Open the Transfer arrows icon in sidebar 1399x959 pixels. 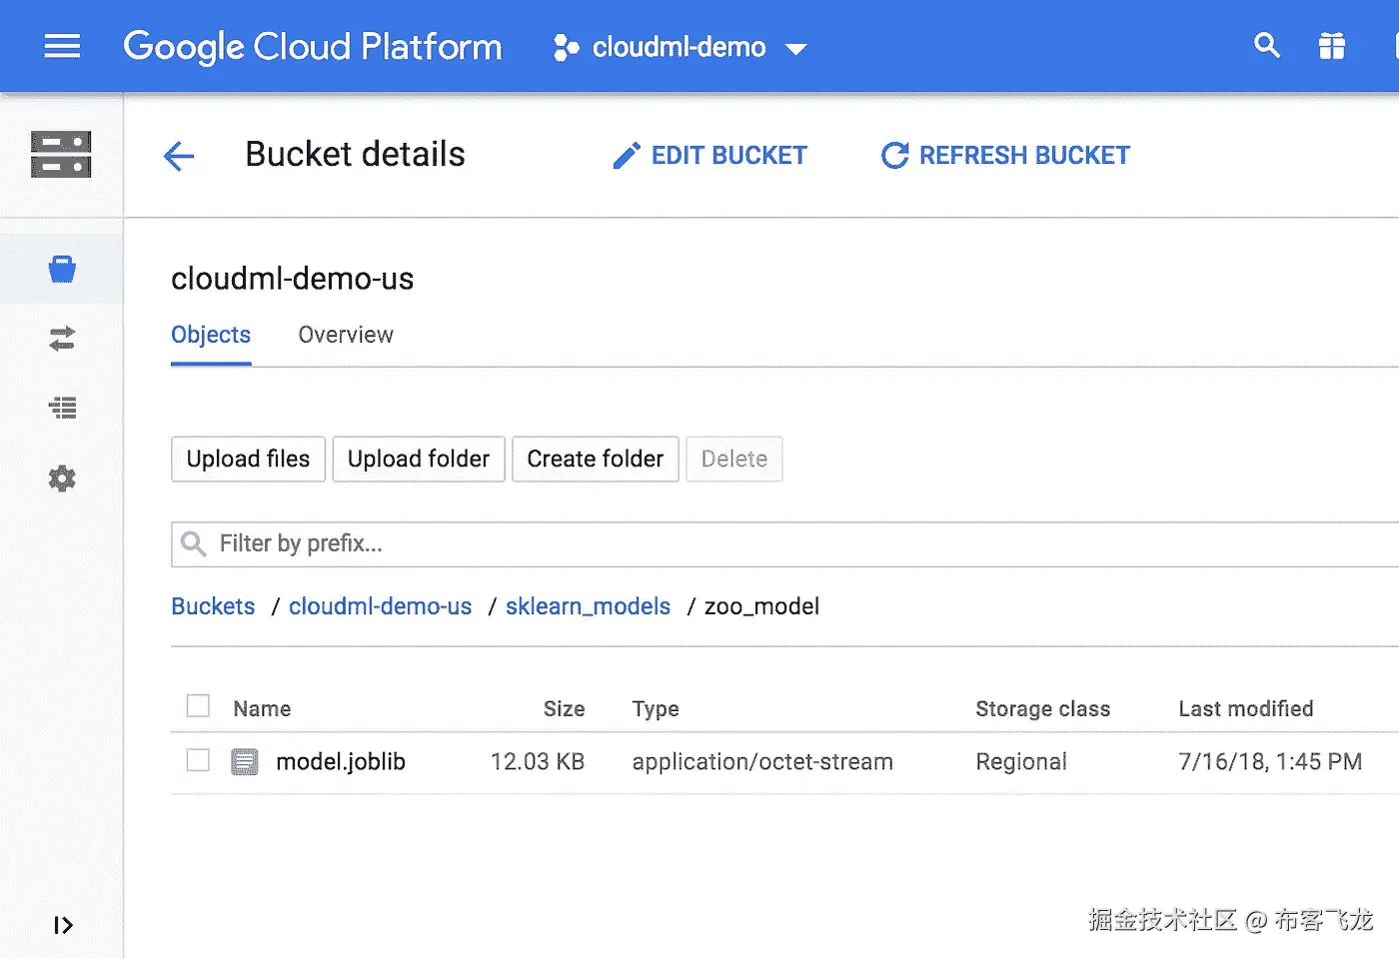[62, 339]
